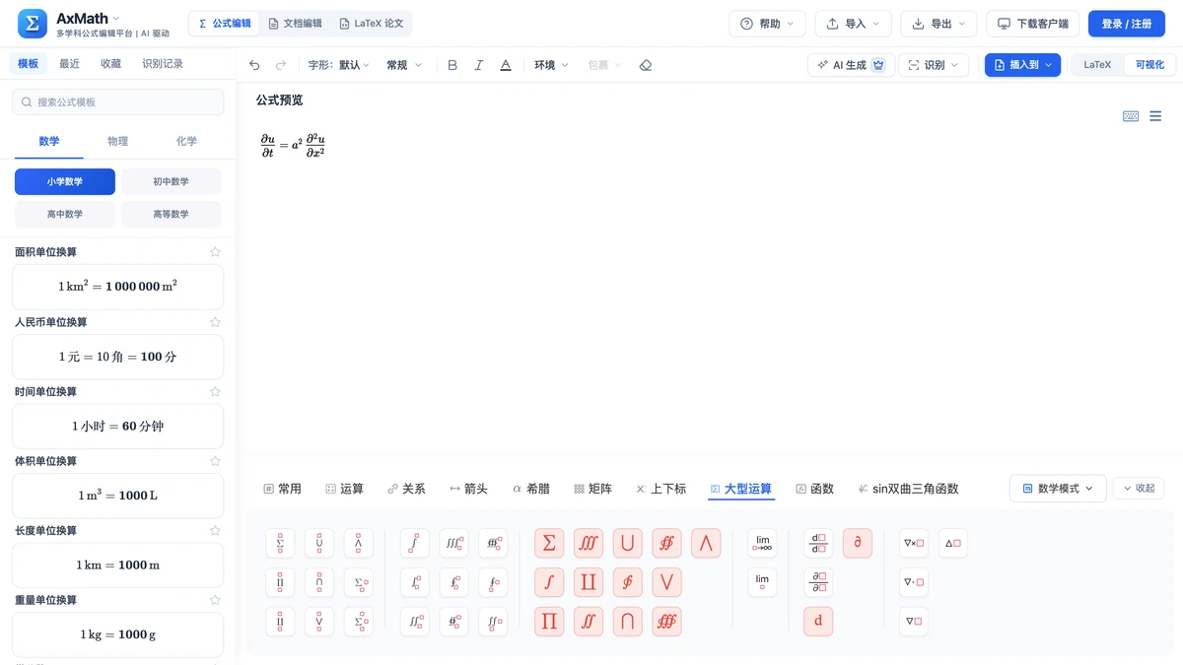This screenshot has width=1183, height=665.
Task: Insert the curl ∇× operator
Action: [x=914, y=543]
